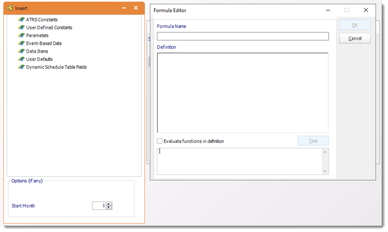The image size is (388, 232).
Task: Minimize the Insert window
Action: coord(124,8)
